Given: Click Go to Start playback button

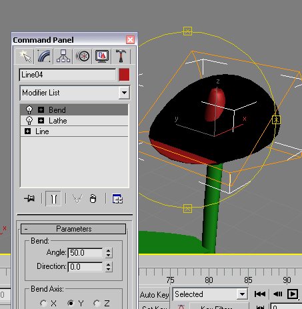Looking at the screenshot, I should (x=260, y=294).
